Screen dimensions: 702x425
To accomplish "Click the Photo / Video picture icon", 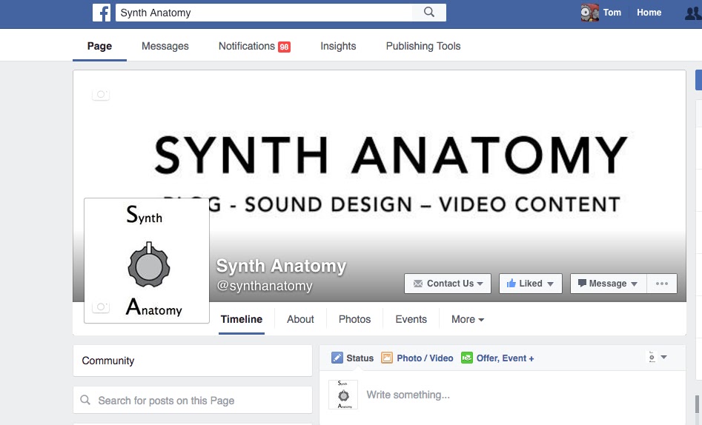I will [387, 358].
